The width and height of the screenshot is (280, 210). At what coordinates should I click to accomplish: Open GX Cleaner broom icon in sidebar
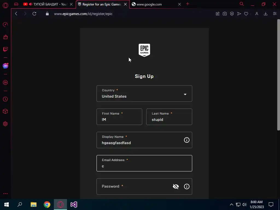[x=5, y=37]
